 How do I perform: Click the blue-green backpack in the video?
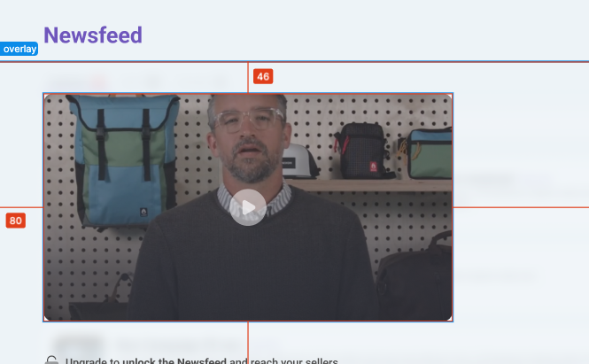tap(124, 159)
